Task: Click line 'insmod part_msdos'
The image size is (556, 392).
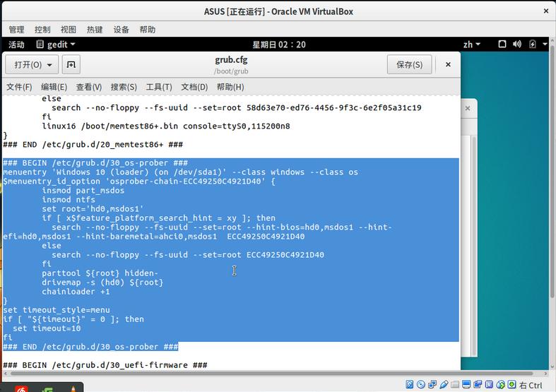Action: 83,190
